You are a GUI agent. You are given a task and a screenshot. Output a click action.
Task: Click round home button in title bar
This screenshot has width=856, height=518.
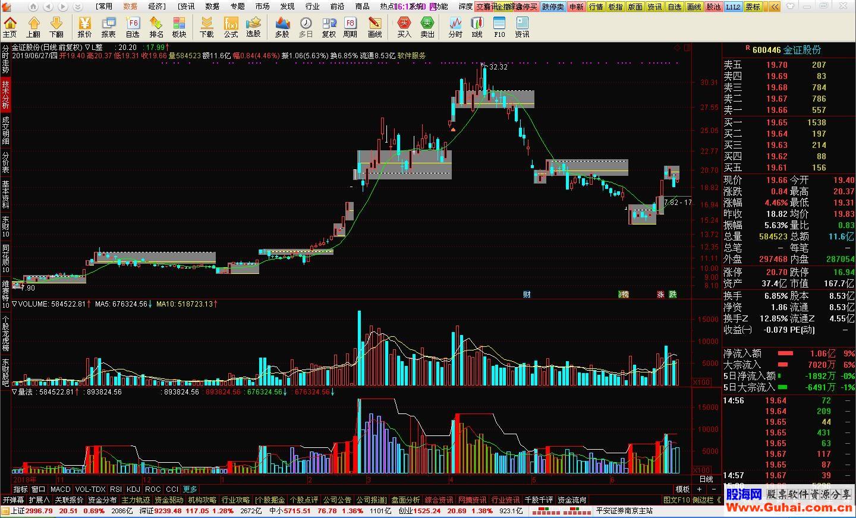33,7
